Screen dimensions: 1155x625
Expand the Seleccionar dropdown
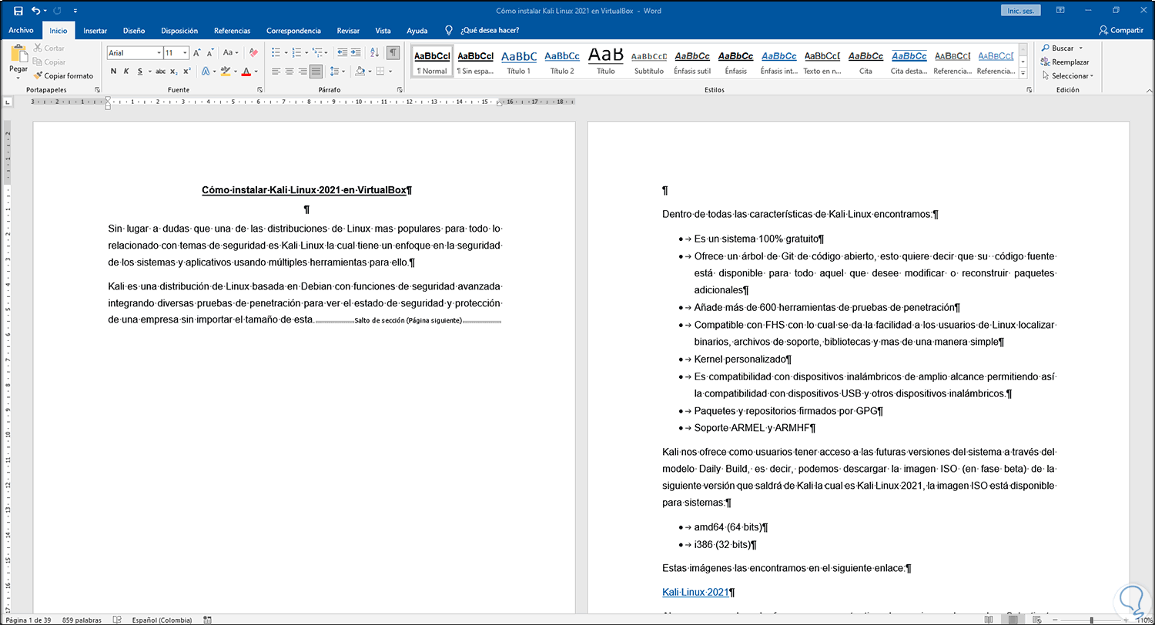[1066, 76]
